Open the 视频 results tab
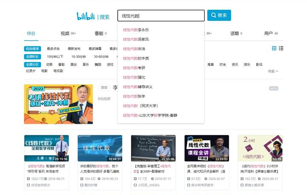 68,34
